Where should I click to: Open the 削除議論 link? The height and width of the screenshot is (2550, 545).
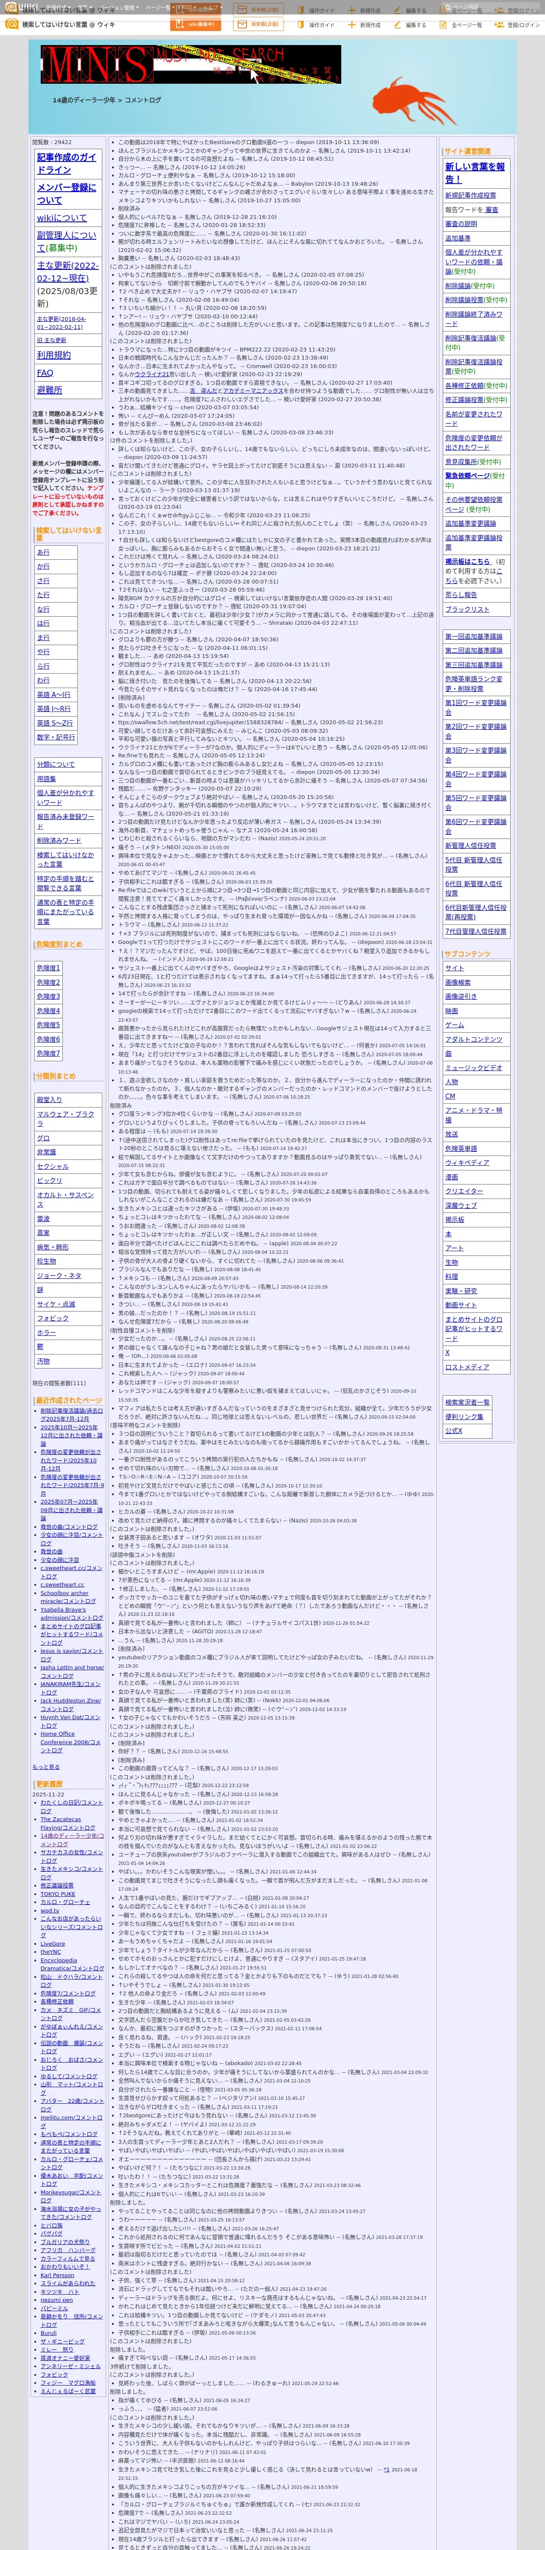coord(457,286)
